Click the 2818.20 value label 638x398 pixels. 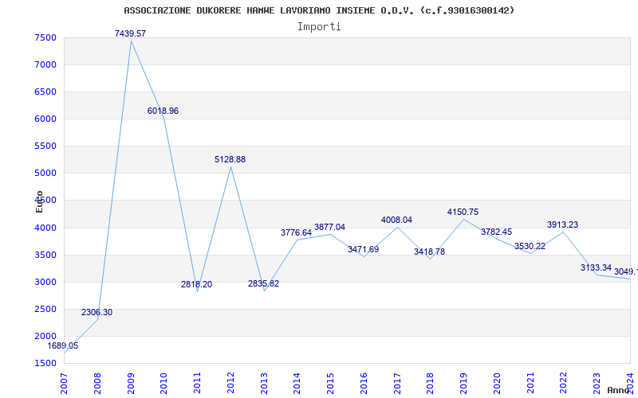pos(196,284)
